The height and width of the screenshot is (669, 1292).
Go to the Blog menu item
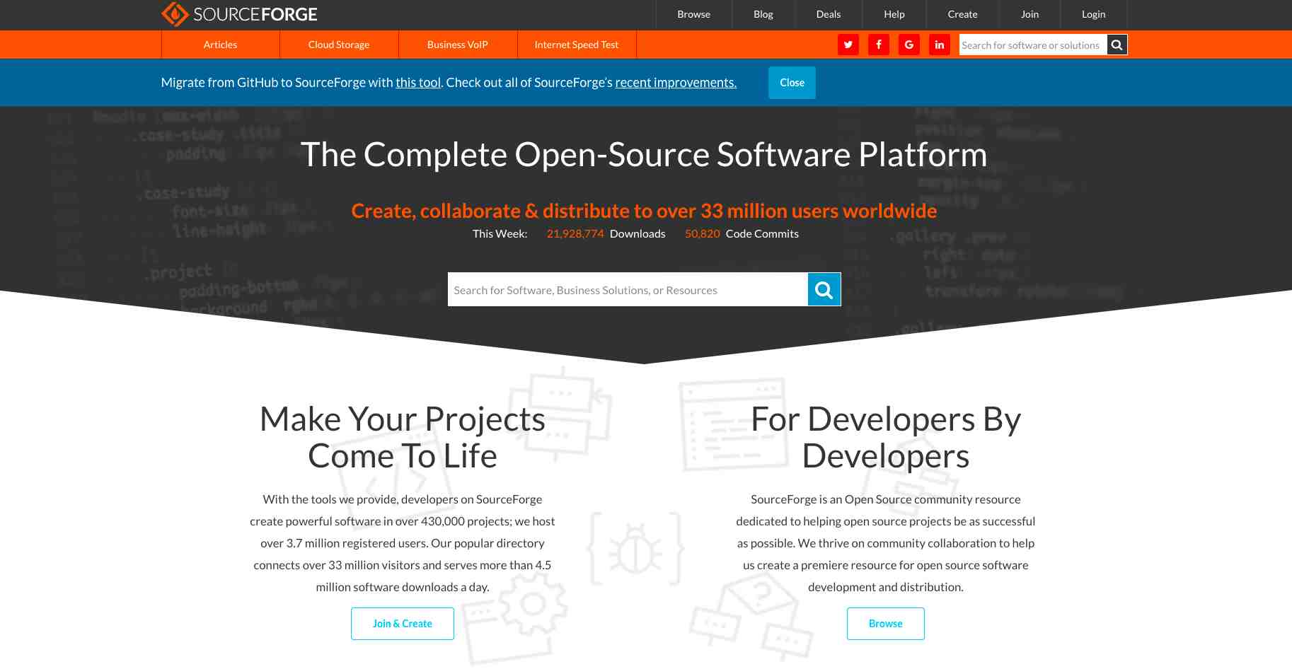(x=763, y=14)
